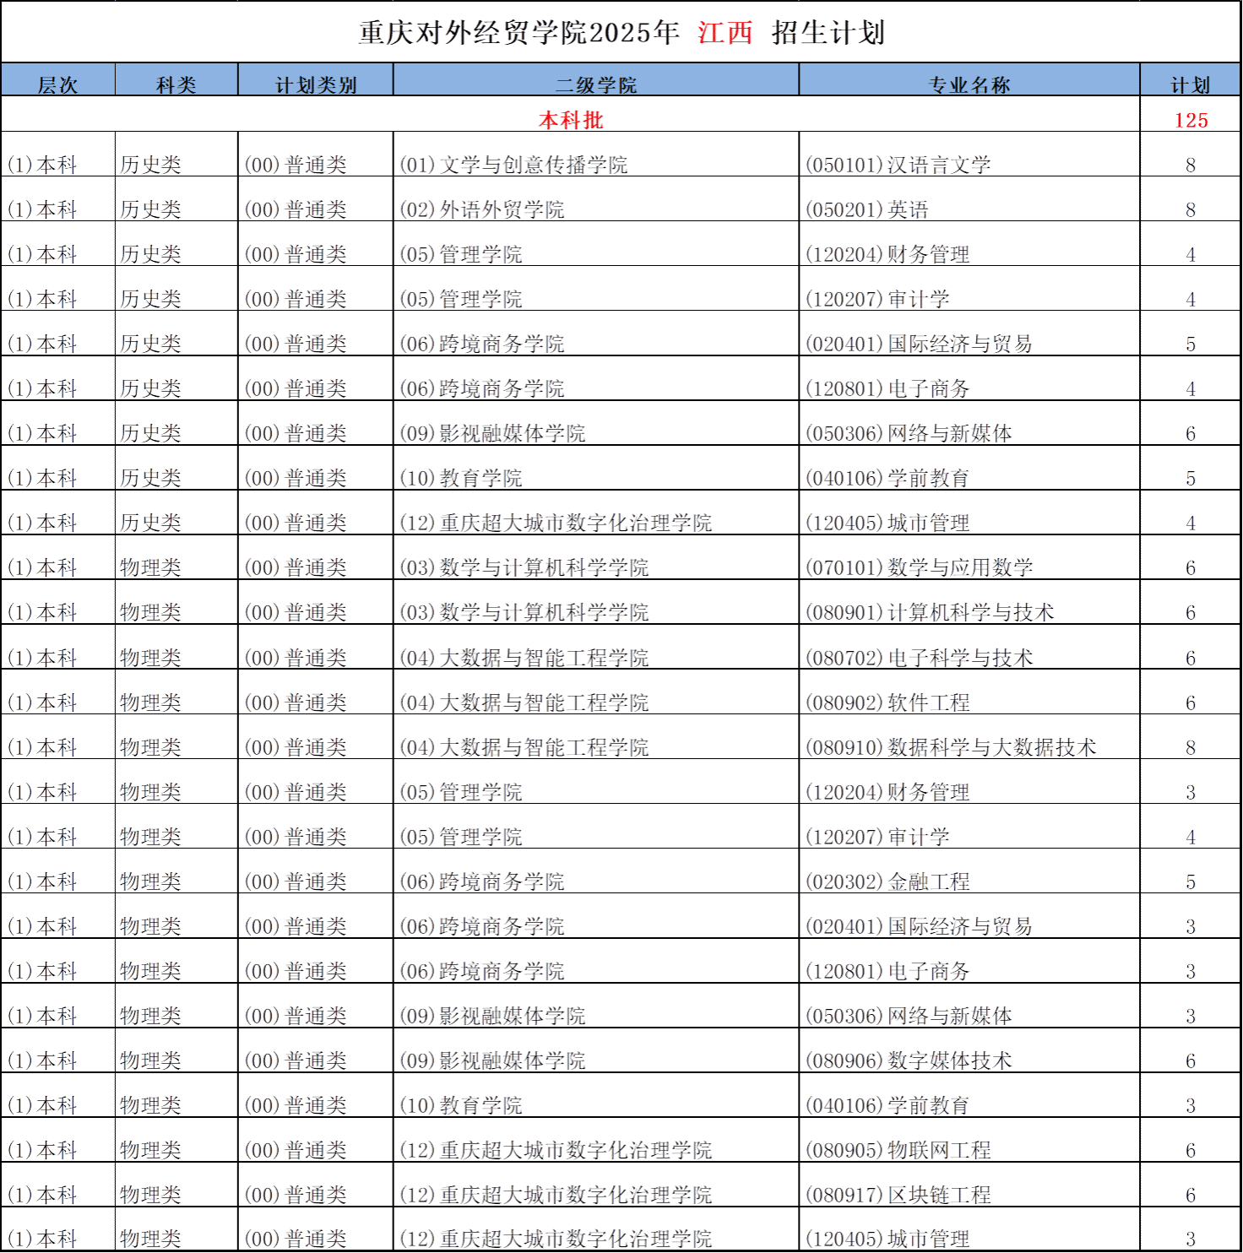This screenshot has width=1243, height=1253.
Task: Select the (080902) 软件工程 major cell
Action: 888,703
